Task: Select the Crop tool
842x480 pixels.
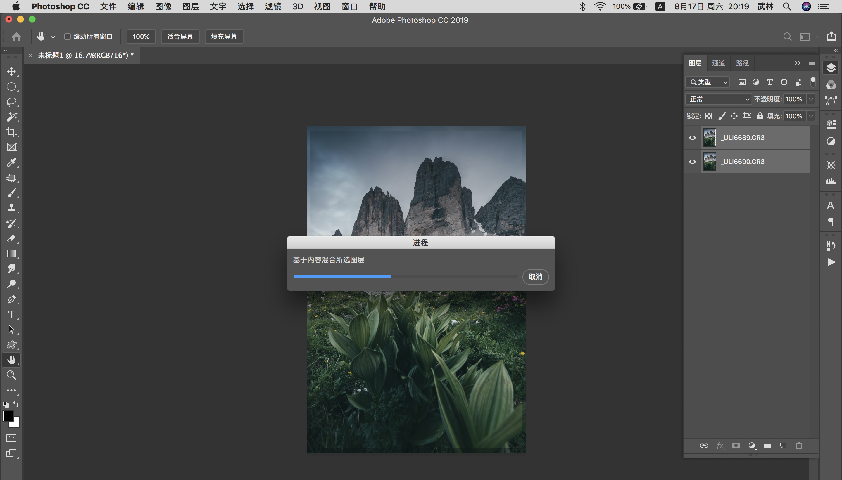Action: click(x=11, y=132)
